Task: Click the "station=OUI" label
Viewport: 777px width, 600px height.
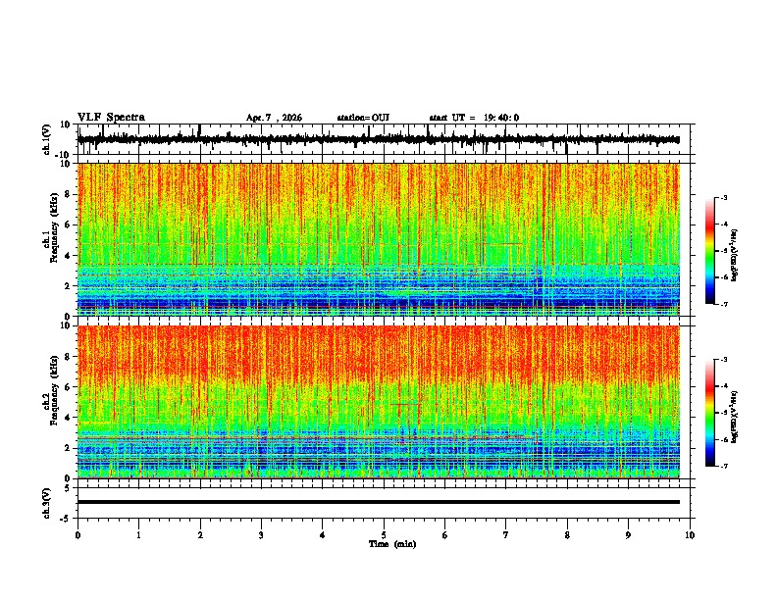Action: tap(363, 118)
